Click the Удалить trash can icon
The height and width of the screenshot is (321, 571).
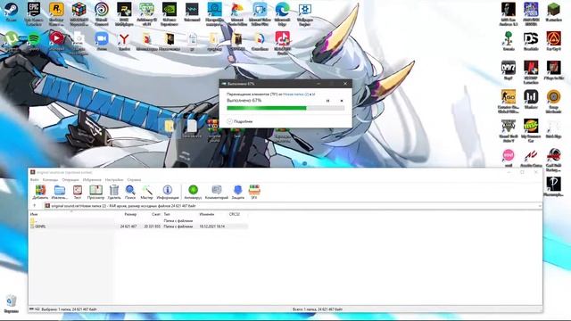point(114,192)
